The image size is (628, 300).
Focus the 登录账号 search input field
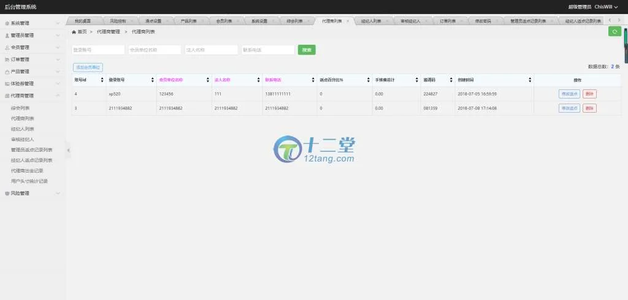pos(98,50)
